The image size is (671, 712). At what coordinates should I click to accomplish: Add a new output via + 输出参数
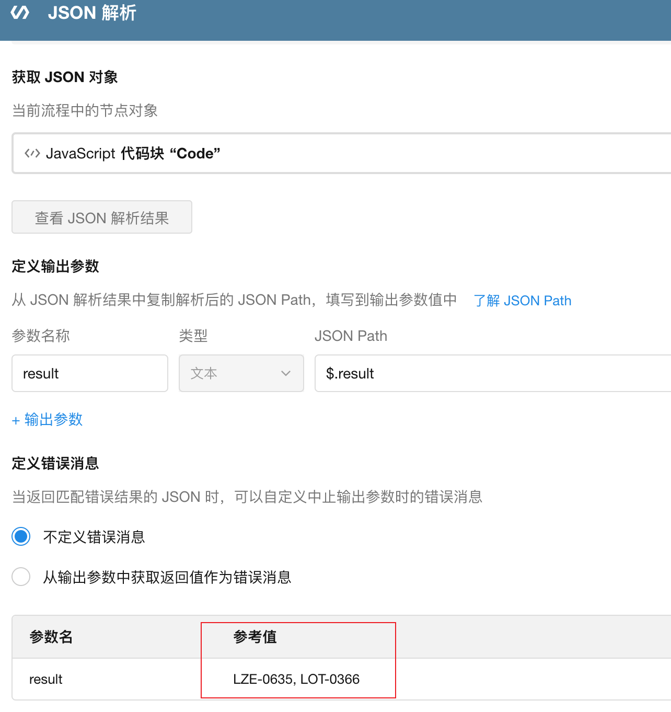48,419
